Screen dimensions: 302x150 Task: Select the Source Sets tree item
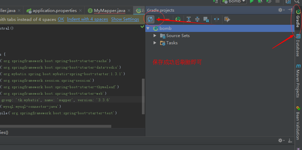[175, 36]
